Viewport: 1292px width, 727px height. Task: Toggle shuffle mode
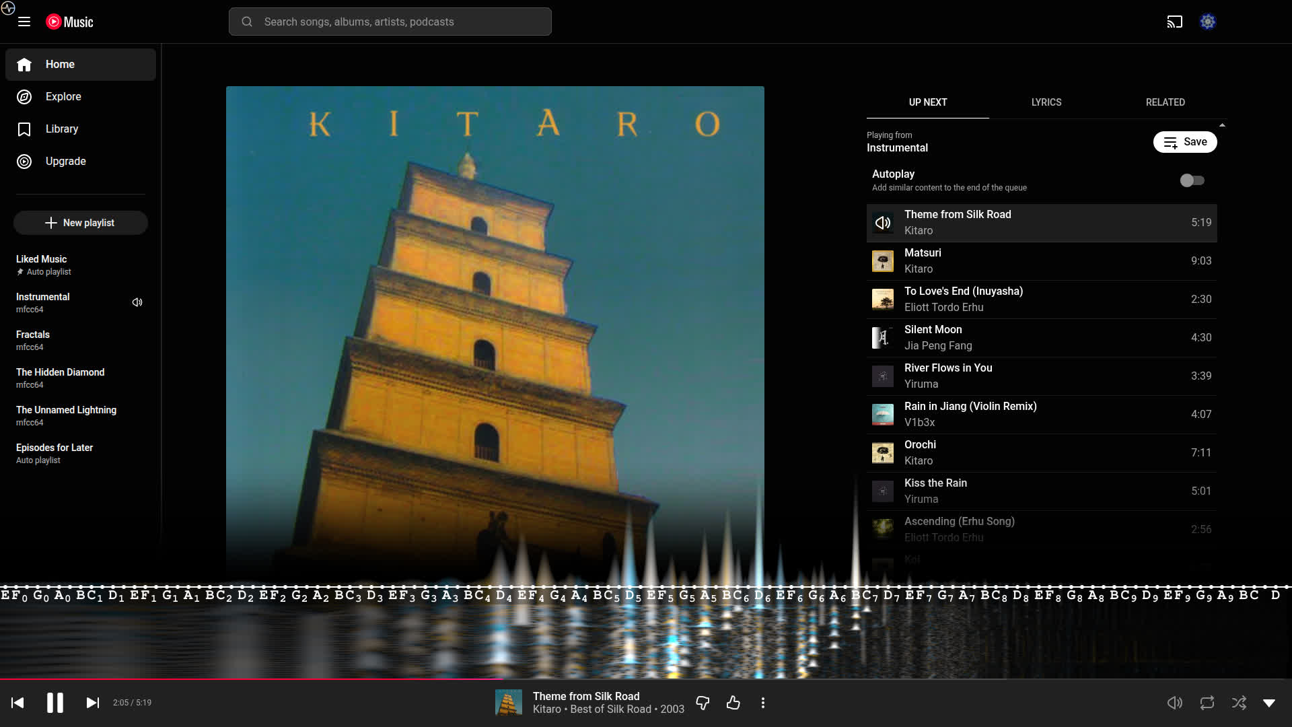click(1239, 703)
